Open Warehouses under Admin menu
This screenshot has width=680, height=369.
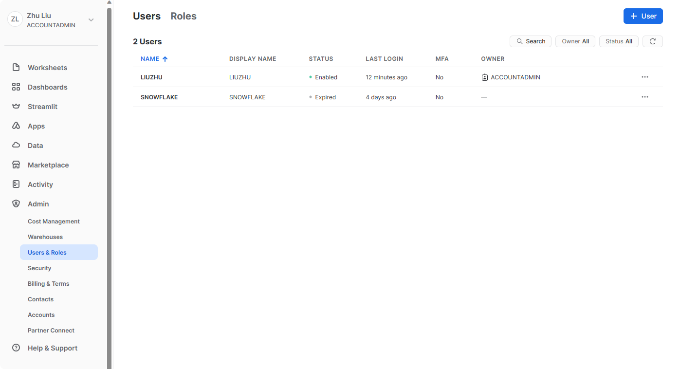point(45,237)
